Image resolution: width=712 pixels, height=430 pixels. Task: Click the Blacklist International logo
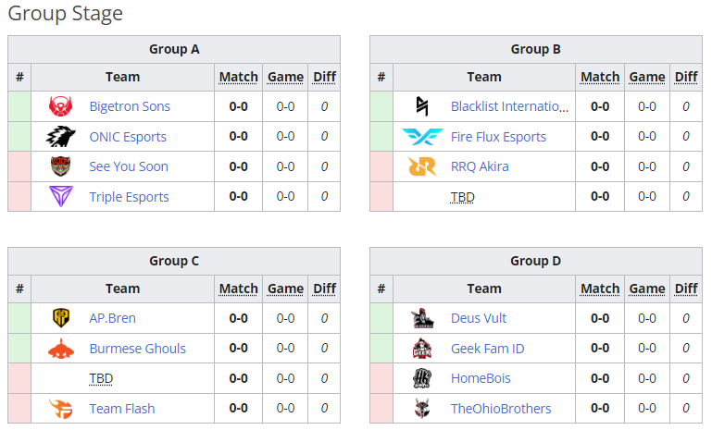(422, 106)
